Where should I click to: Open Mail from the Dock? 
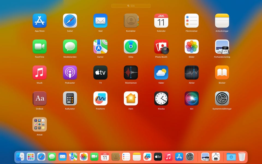[62, 157]
